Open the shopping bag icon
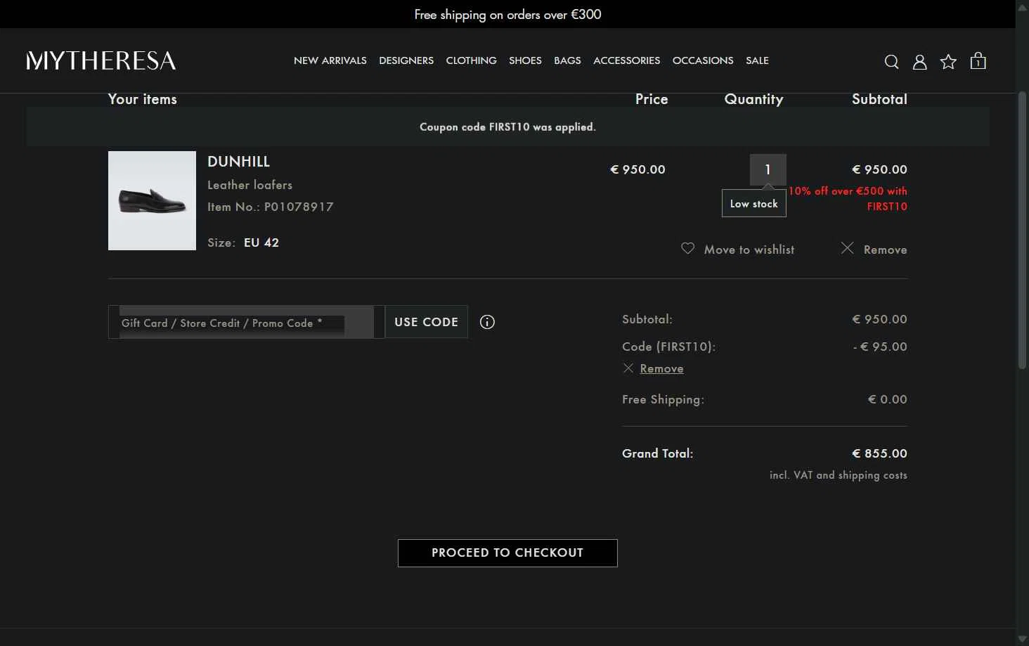 (978, 61)
